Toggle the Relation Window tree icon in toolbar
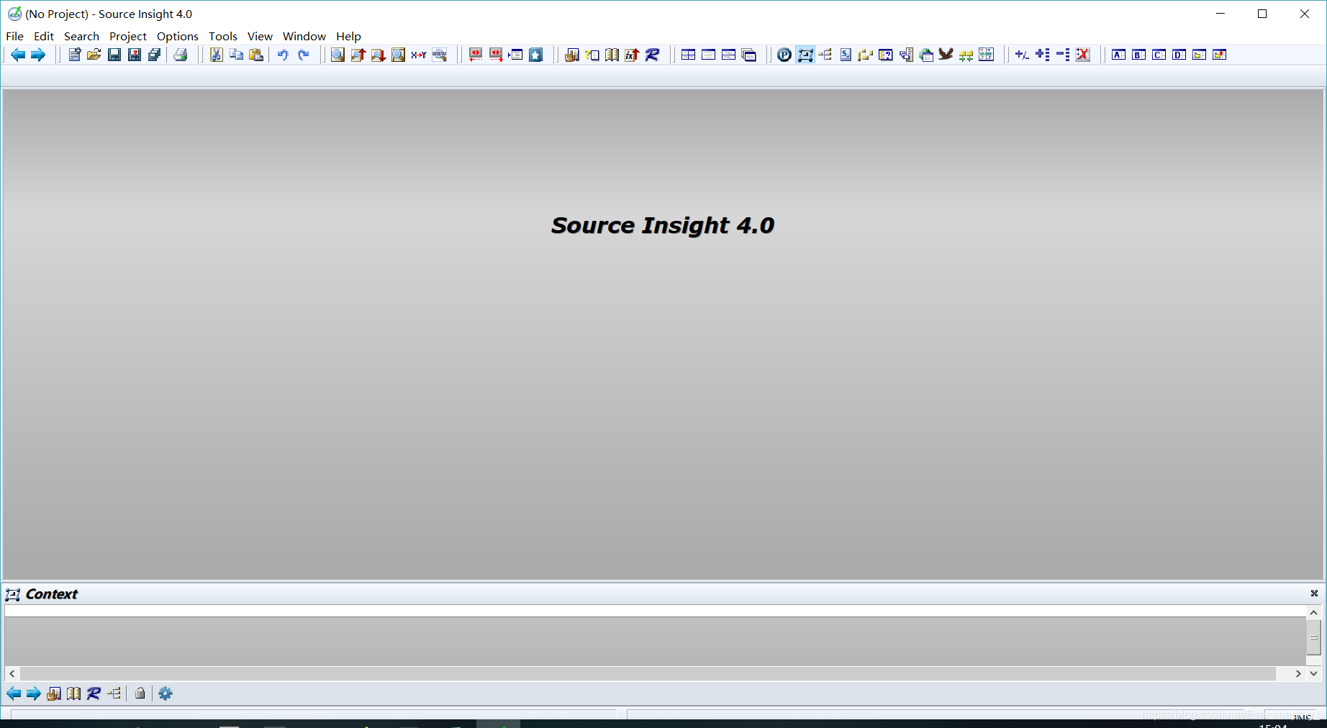 [825, 55]
